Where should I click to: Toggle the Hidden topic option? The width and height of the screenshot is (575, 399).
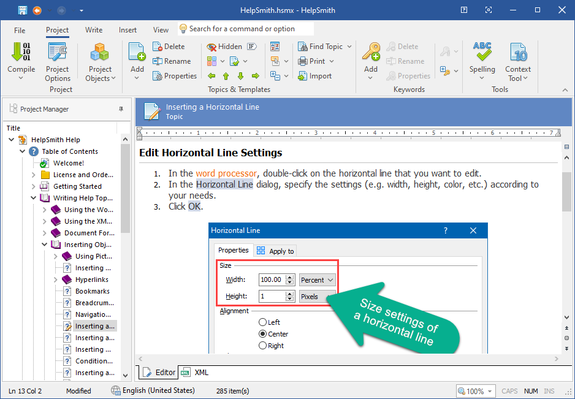(x=224, y=47)
